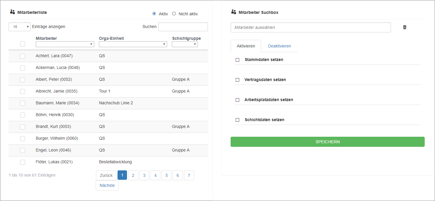The height and width of the screenshot is (201, 435).
Task: Open the Mitarbeiter column filter dropdown
Action: click(65, 44)
